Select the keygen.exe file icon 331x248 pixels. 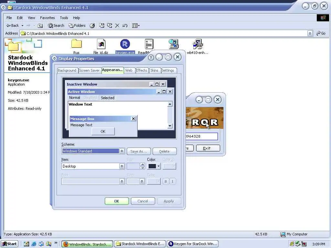[x=125, y=44]
